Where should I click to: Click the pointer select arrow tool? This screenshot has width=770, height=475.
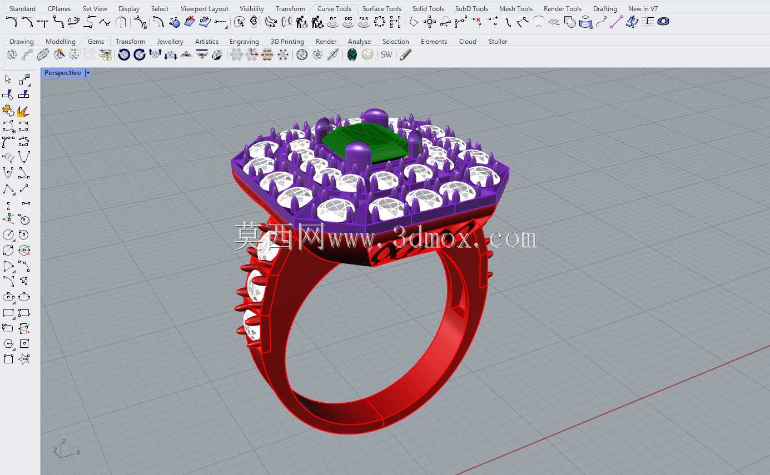[8, 79]
